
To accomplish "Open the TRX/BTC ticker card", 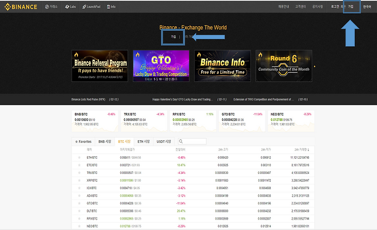I will pyautogui.click(x=144, y=121).
